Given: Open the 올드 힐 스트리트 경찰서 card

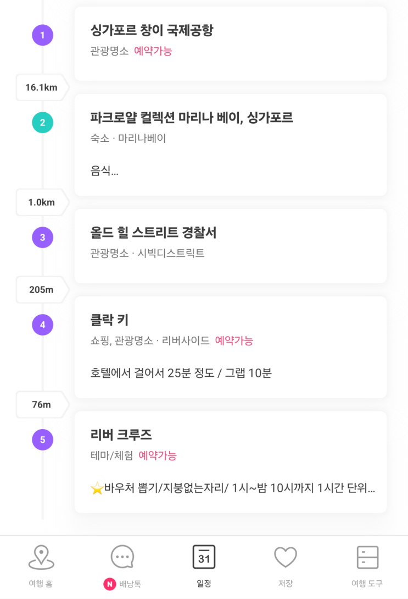Looking at the screenshot, I should point(230,246).
